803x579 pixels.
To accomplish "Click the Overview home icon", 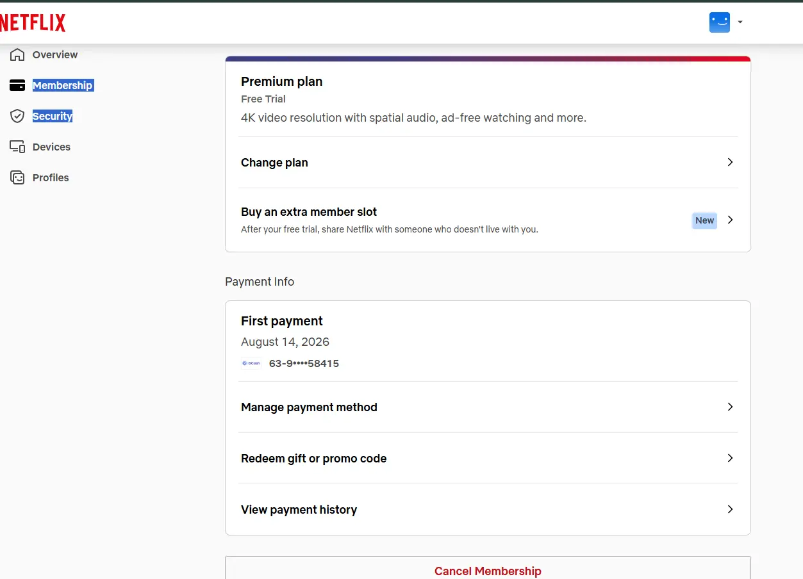I will 17,54.
